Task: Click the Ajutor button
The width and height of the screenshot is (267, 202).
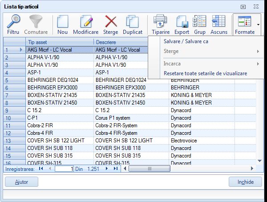Action: click(x=21, y=182)
